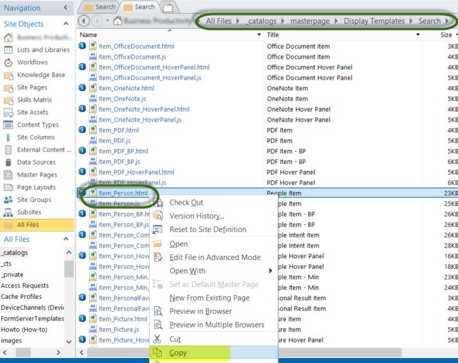The height and width of the screenshot is (363, 458).
Task: Open the Title column filter dropdown
Action: 418,36
